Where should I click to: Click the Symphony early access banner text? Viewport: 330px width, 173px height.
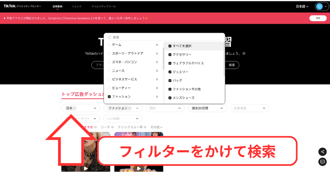[77, 18]
